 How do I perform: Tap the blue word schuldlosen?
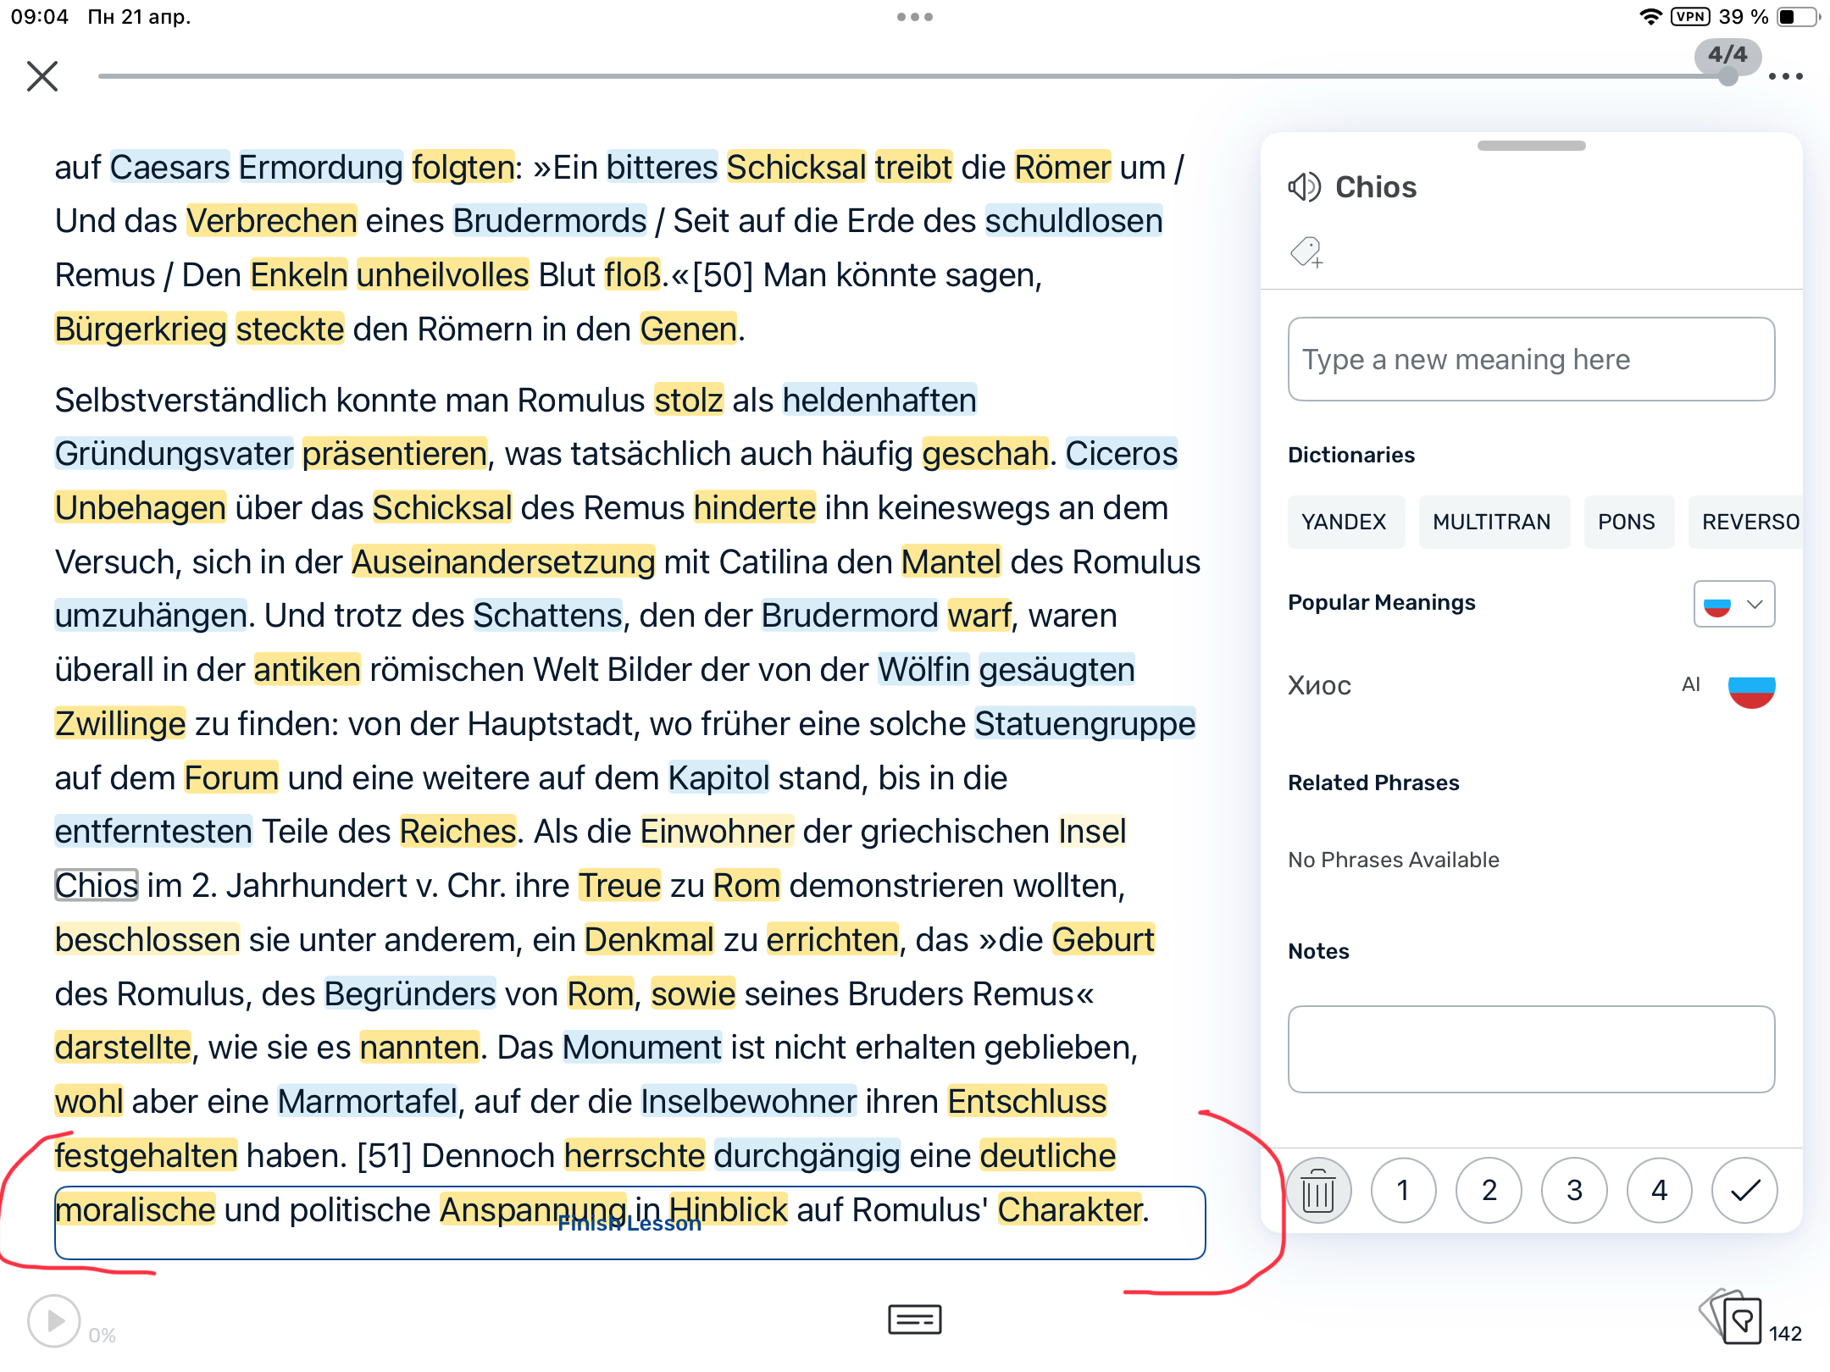1073,221
